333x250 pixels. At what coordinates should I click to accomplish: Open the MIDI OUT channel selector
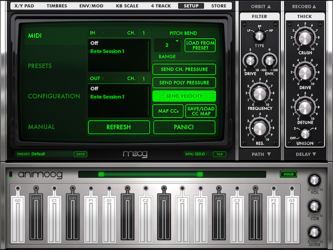144,79
